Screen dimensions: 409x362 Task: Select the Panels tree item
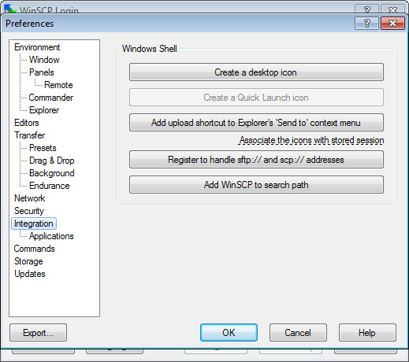pyautogui.click(x=42, y=72)
